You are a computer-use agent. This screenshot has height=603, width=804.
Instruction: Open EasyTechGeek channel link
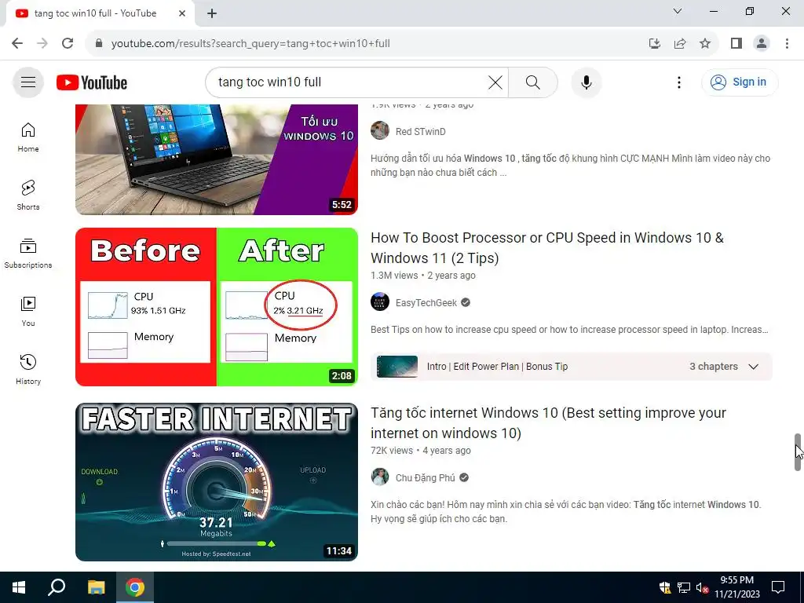tap(426, 302)
